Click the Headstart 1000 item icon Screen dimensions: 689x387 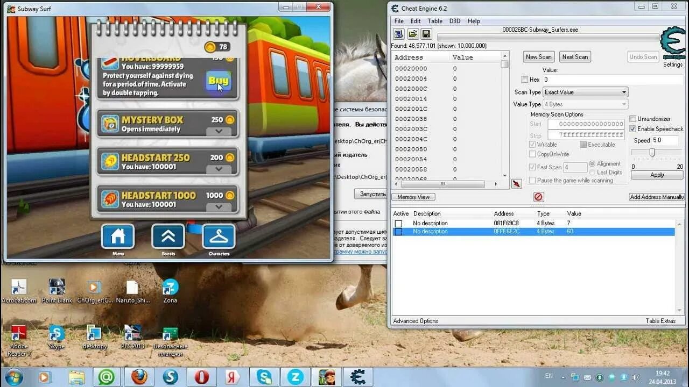pyautogui.click(x=110, y=199)
